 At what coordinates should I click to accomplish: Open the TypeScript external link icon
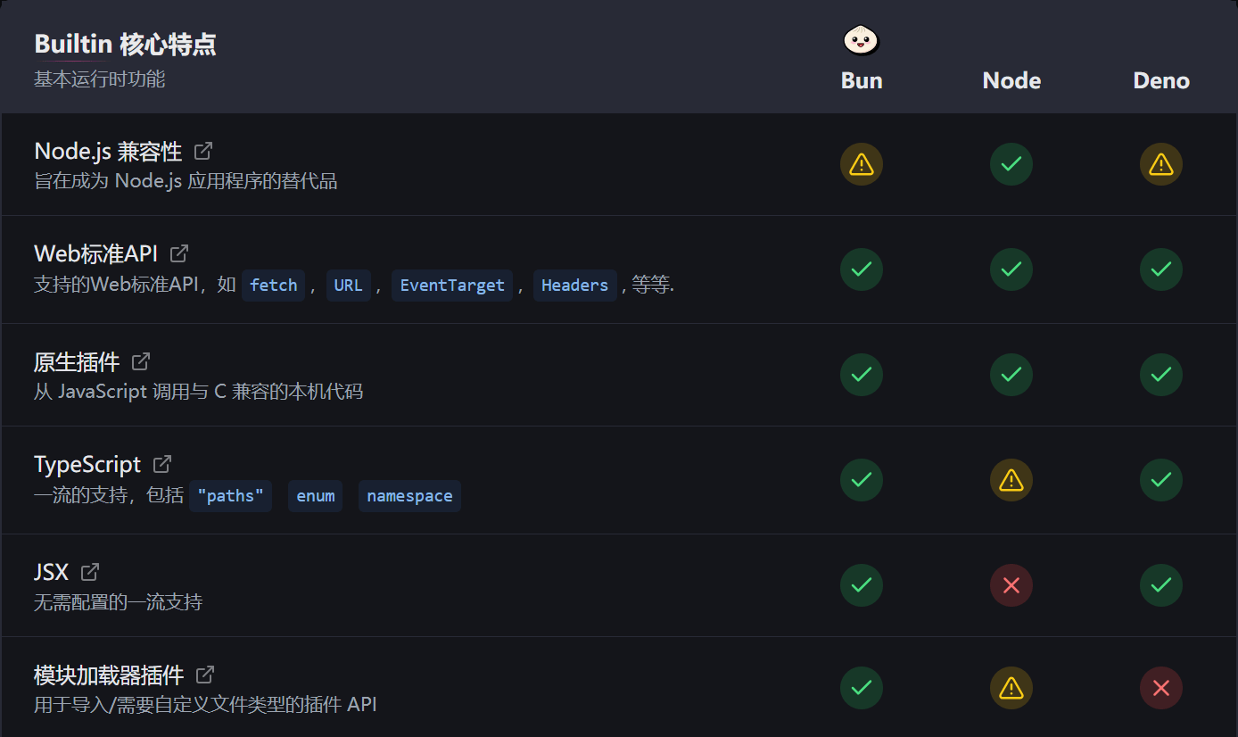[162, 464]
